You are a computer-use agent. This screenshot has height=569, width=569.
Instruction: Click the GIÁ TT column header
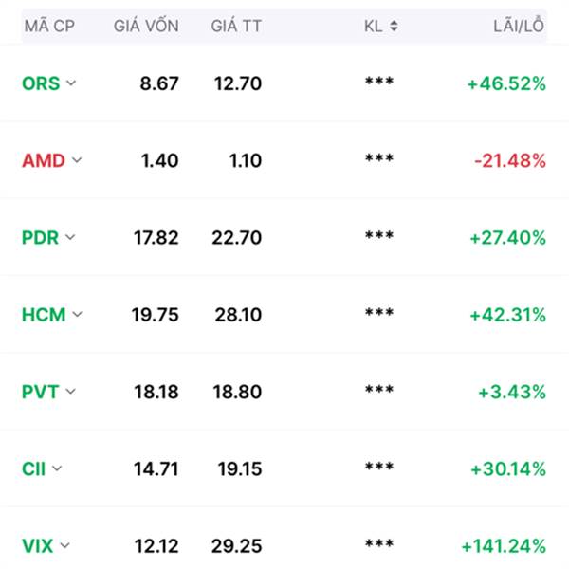pyautogui.click(x=236, y=27)
